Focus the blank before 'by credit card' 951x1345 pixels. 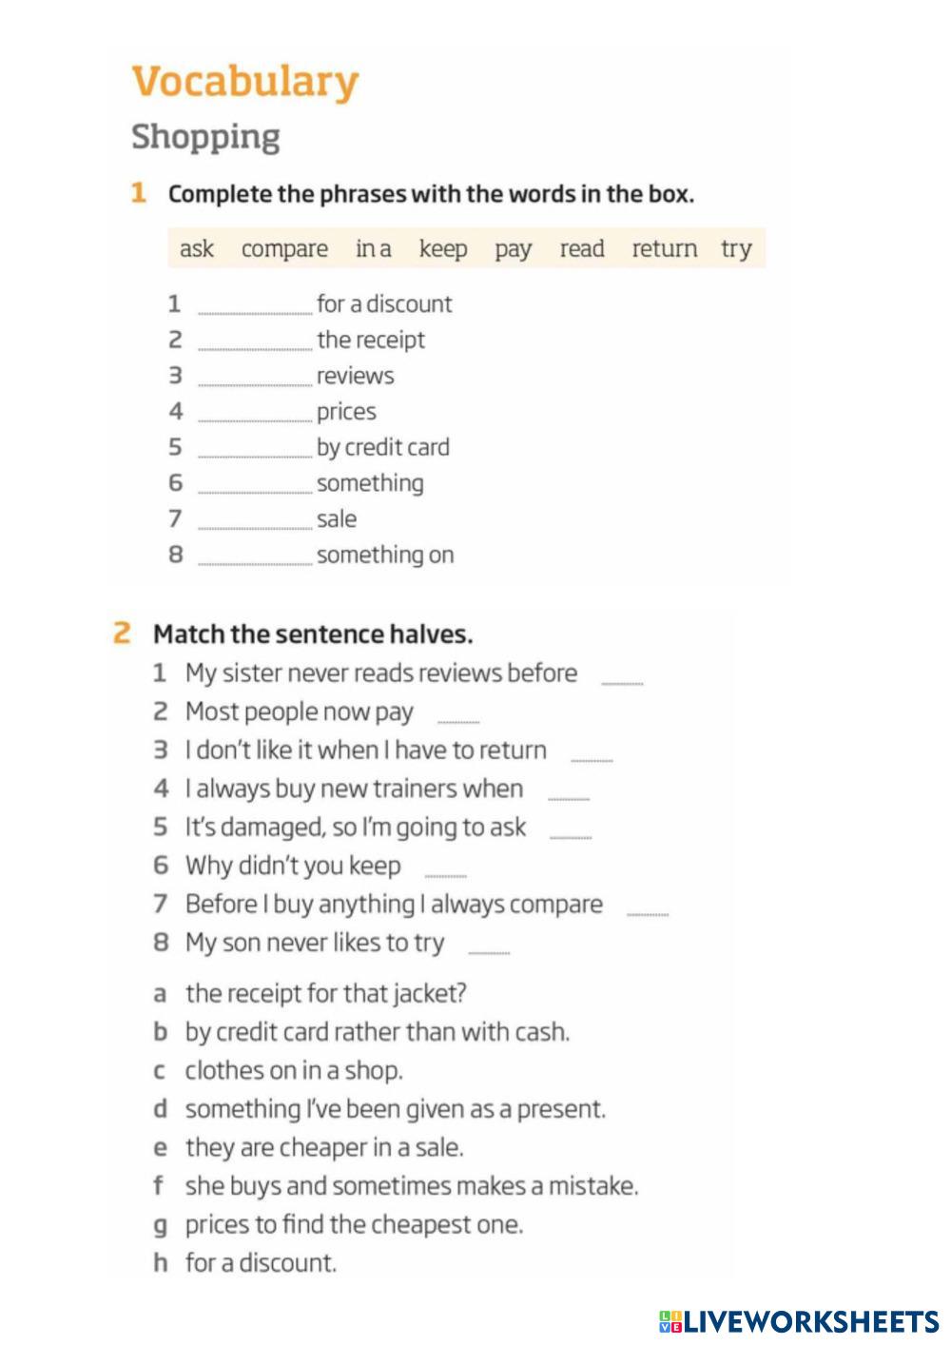click(255, 449)
